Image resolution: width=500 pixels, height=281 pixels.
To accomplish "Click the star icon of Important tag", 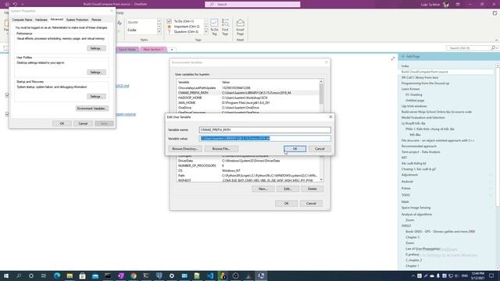I will click(x=170, y=27).
